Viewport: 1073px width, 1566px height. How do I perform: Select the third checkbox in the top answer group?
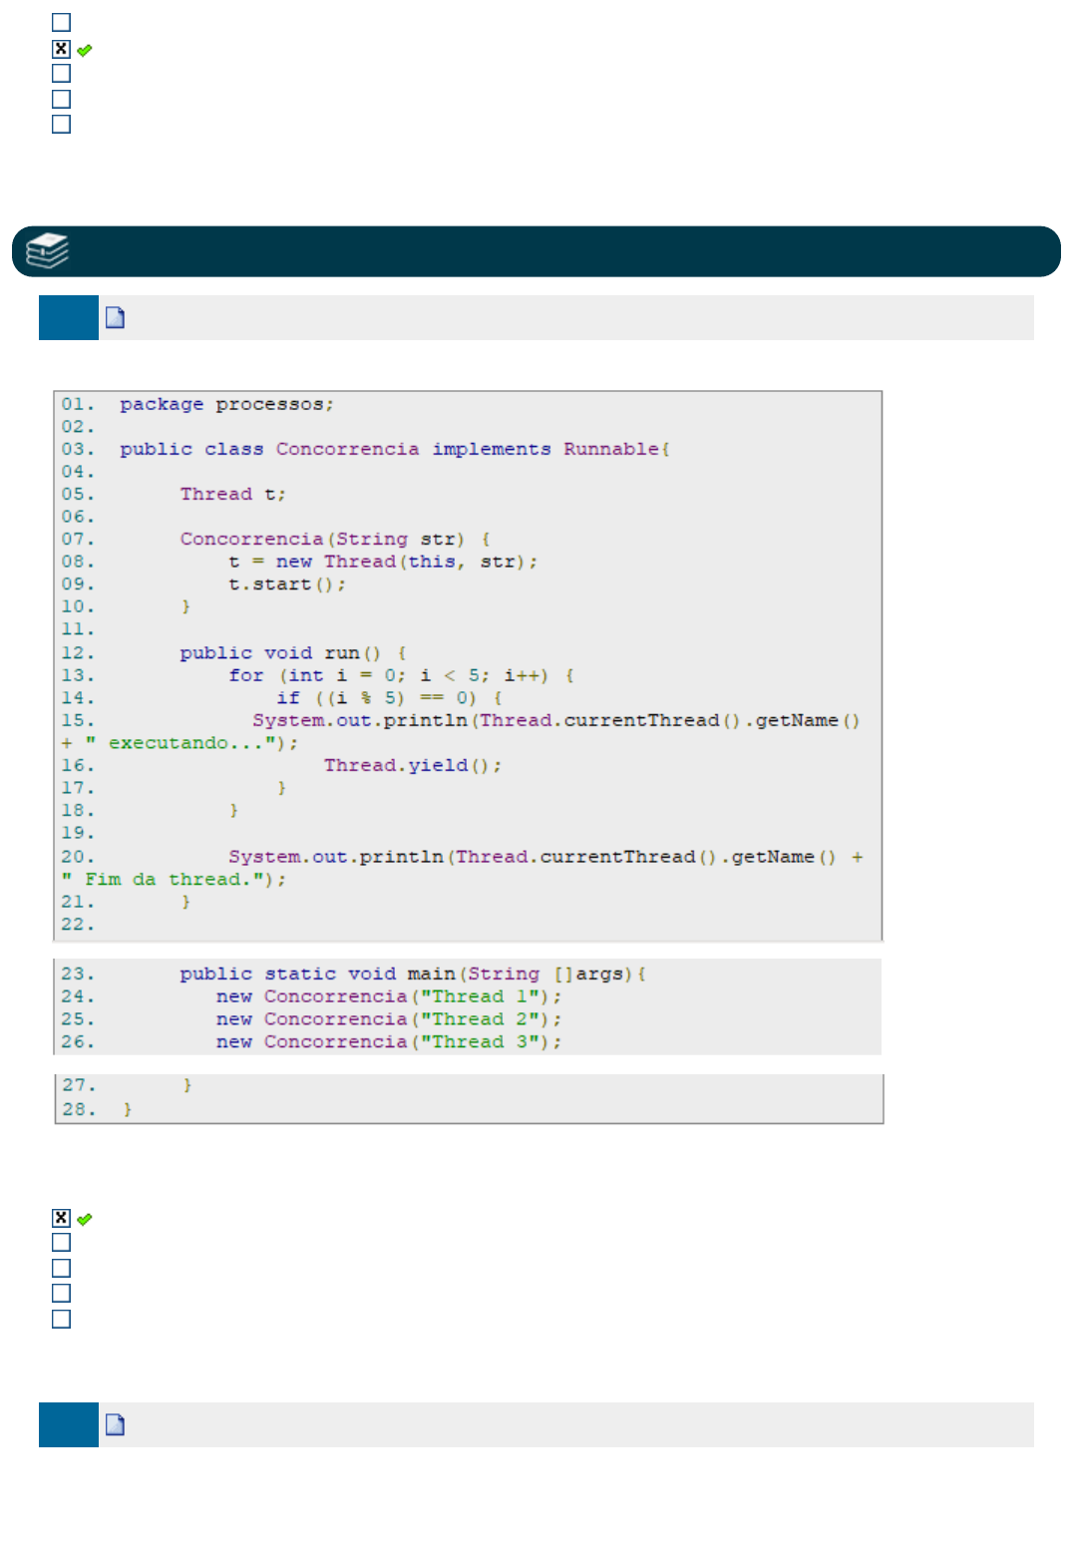click(62, 74)
